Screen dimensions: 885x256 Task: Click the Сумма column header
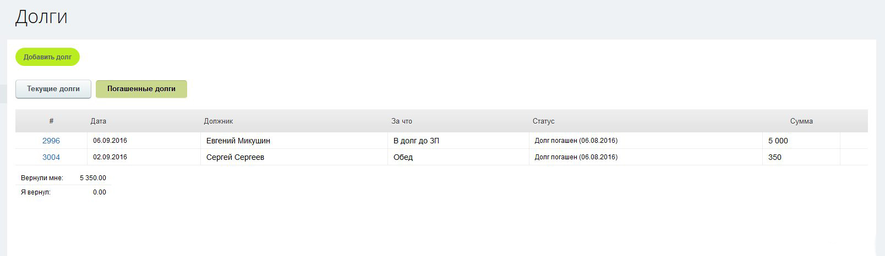point(801,121)
